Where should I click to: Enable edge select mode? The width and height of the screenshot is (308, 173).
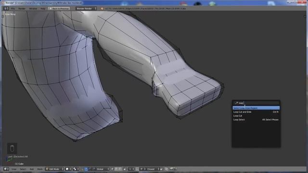(x=116, y=169)
